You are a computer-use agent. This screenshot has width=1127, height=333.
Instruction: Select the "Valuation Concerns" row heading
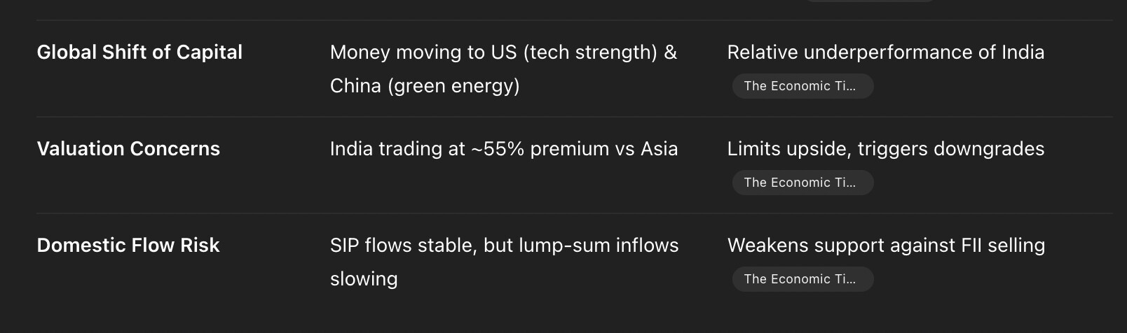[128, 149]
